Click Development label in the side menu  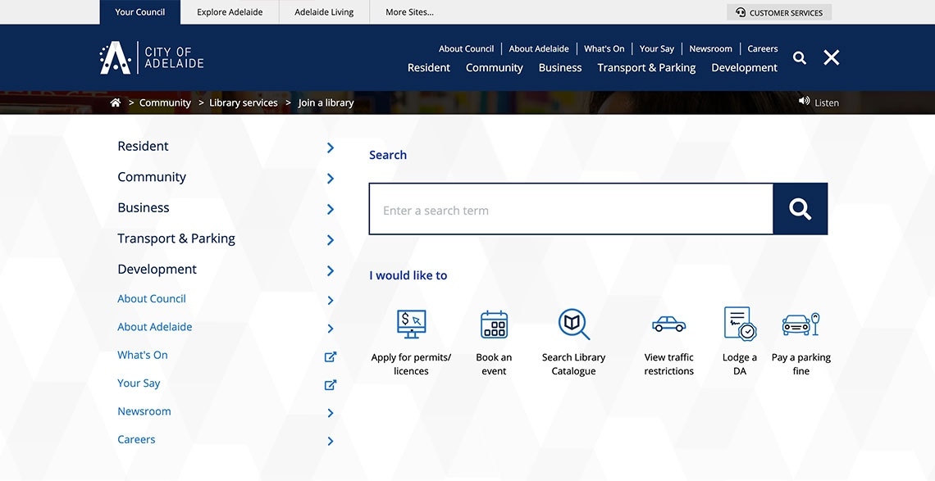click(x=157, y=270)
